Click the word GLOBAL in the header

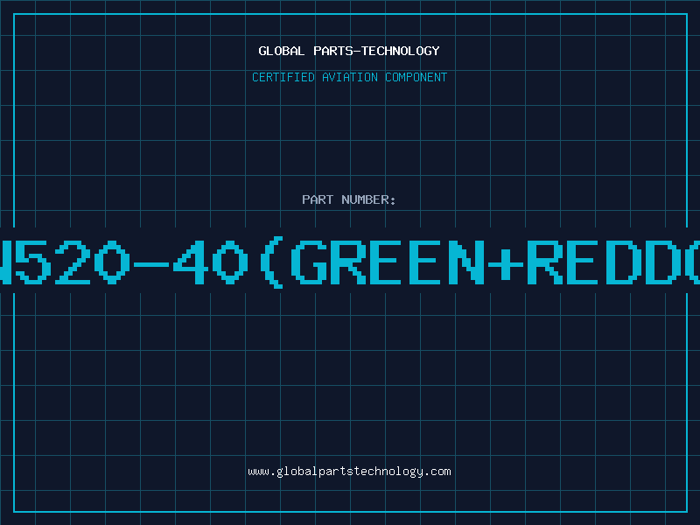[x=282, y=51]
